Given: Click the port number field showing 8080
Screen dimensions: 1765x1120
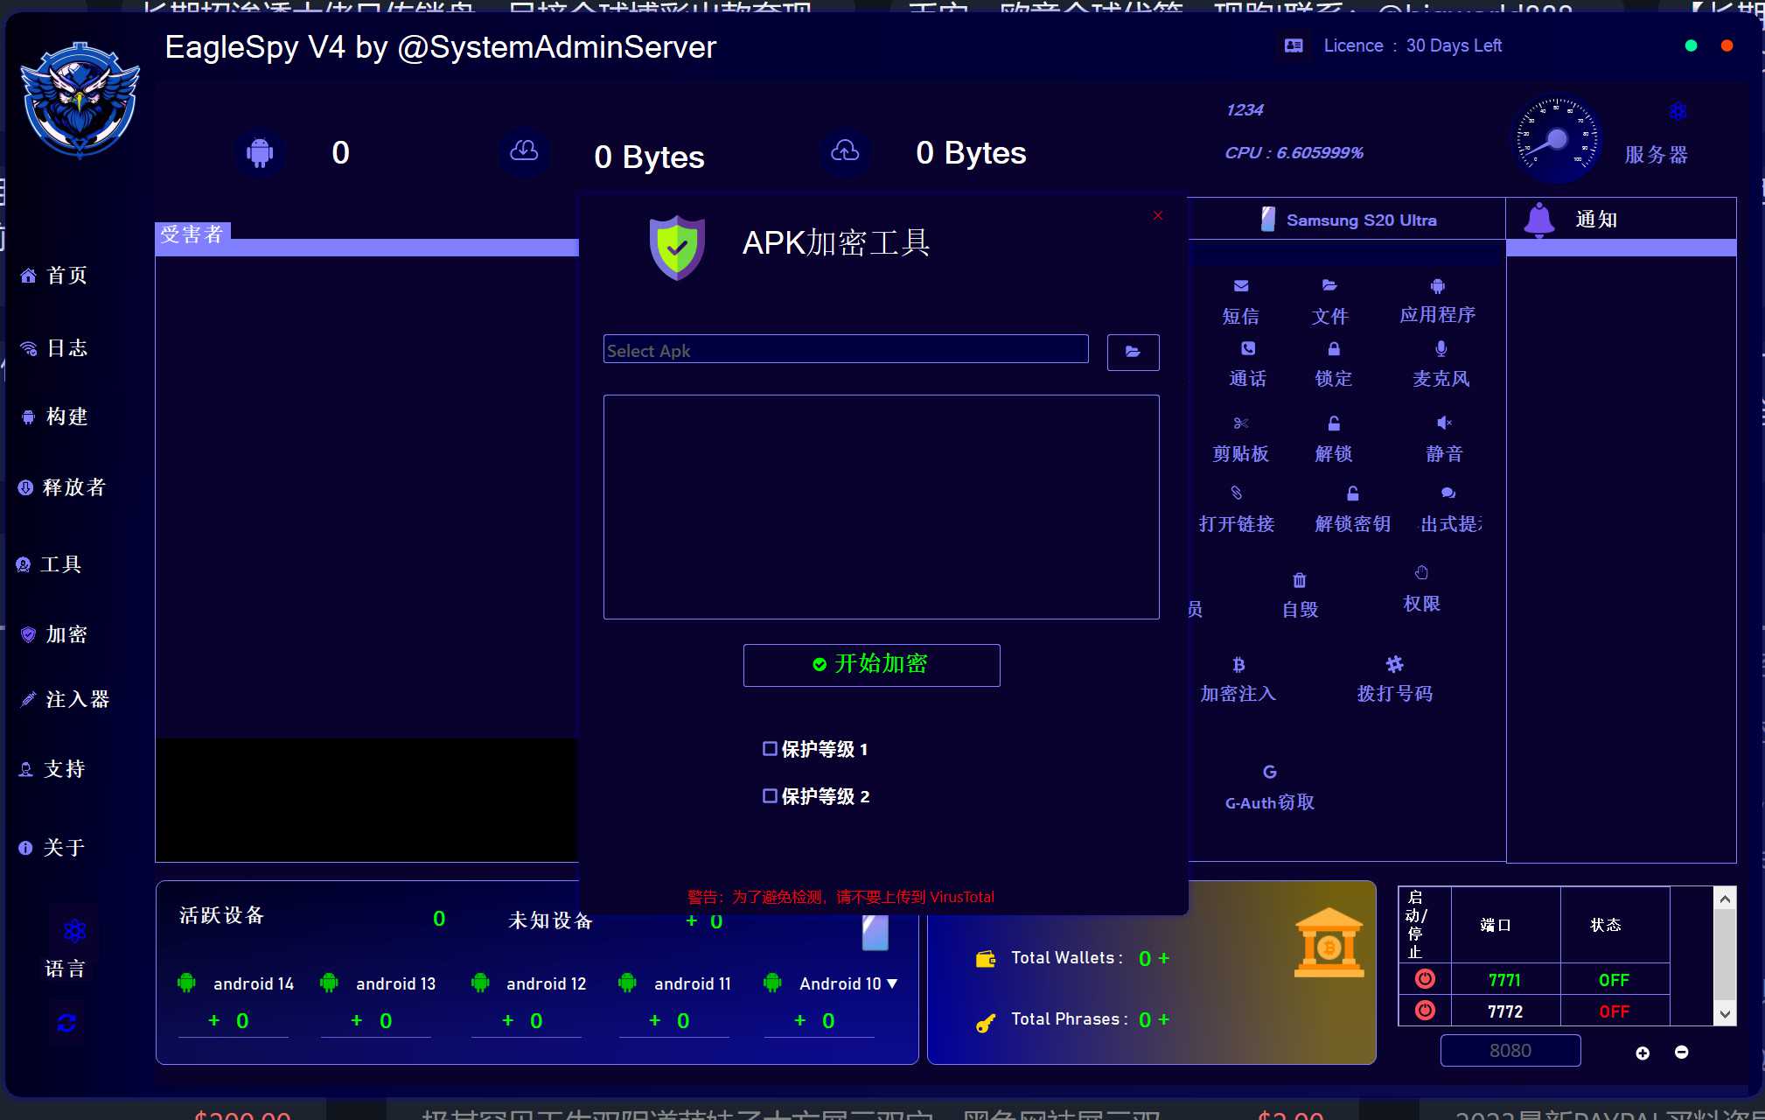Looking at the screenshot, I should tap(1510, 1051).
